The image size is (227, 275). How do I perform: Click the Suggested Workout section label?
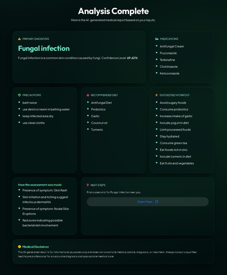pyautogui.click(x=174, y=95)
